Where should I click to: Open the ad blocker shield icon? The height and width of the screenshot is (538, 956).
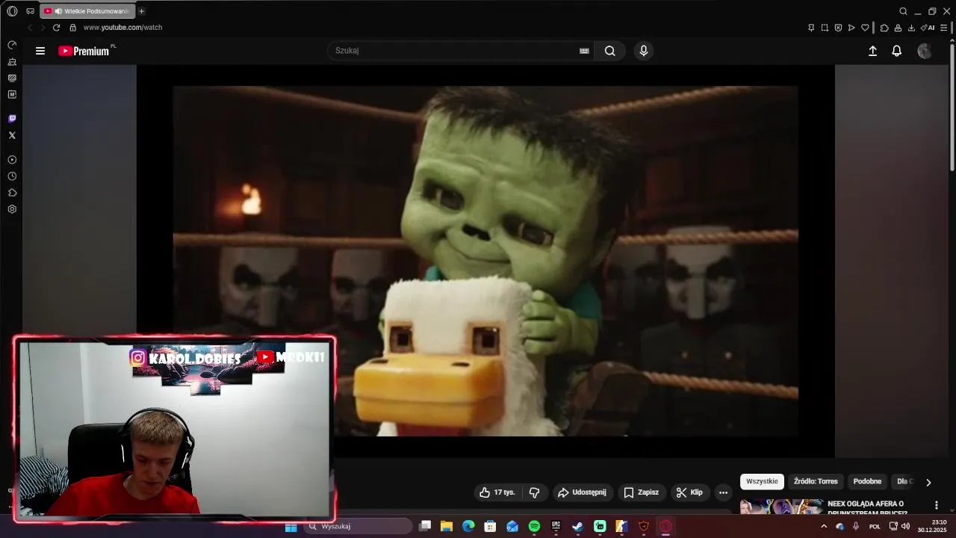click(838, 28)
